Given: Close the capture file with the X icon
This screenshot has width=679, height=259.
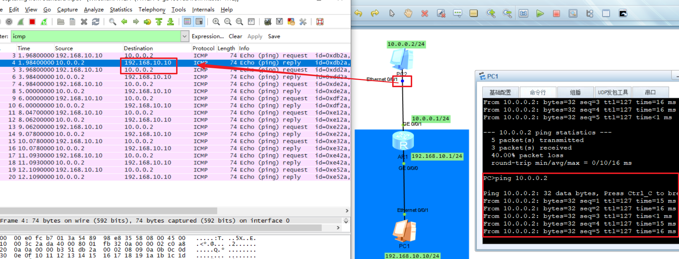Looking at the screenshot, I should (84, 22).
